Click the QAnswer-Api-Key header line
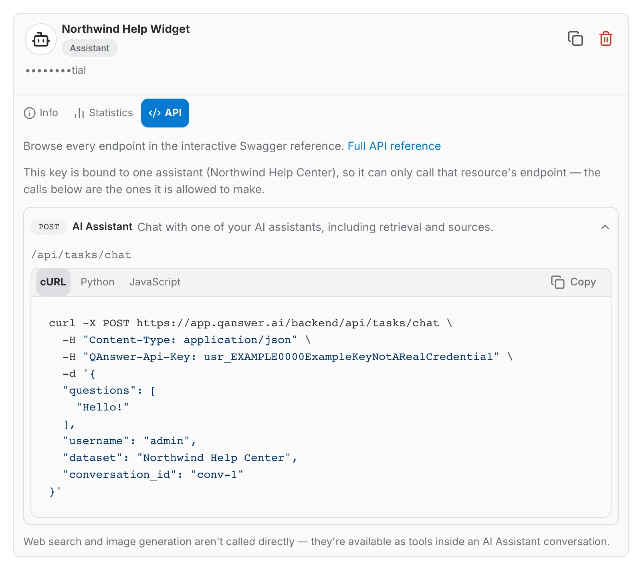 287,357
